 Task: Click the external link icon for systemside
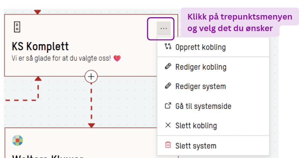tap(168, 106)
